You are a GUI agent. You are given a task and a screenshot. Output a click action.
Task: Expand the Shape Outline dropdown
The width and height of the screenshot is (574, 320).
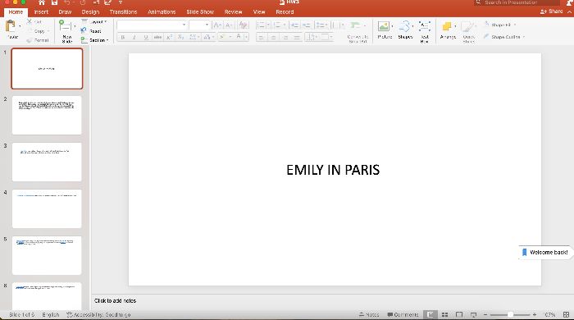(x=523, y=37)
